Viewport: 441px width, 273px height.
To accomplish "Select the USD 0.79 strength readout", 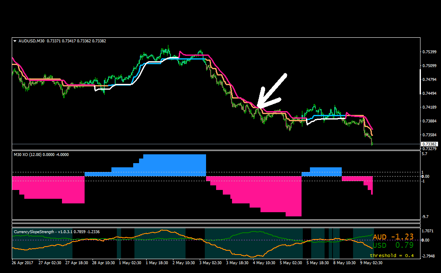I will click(x=393, y=245).
